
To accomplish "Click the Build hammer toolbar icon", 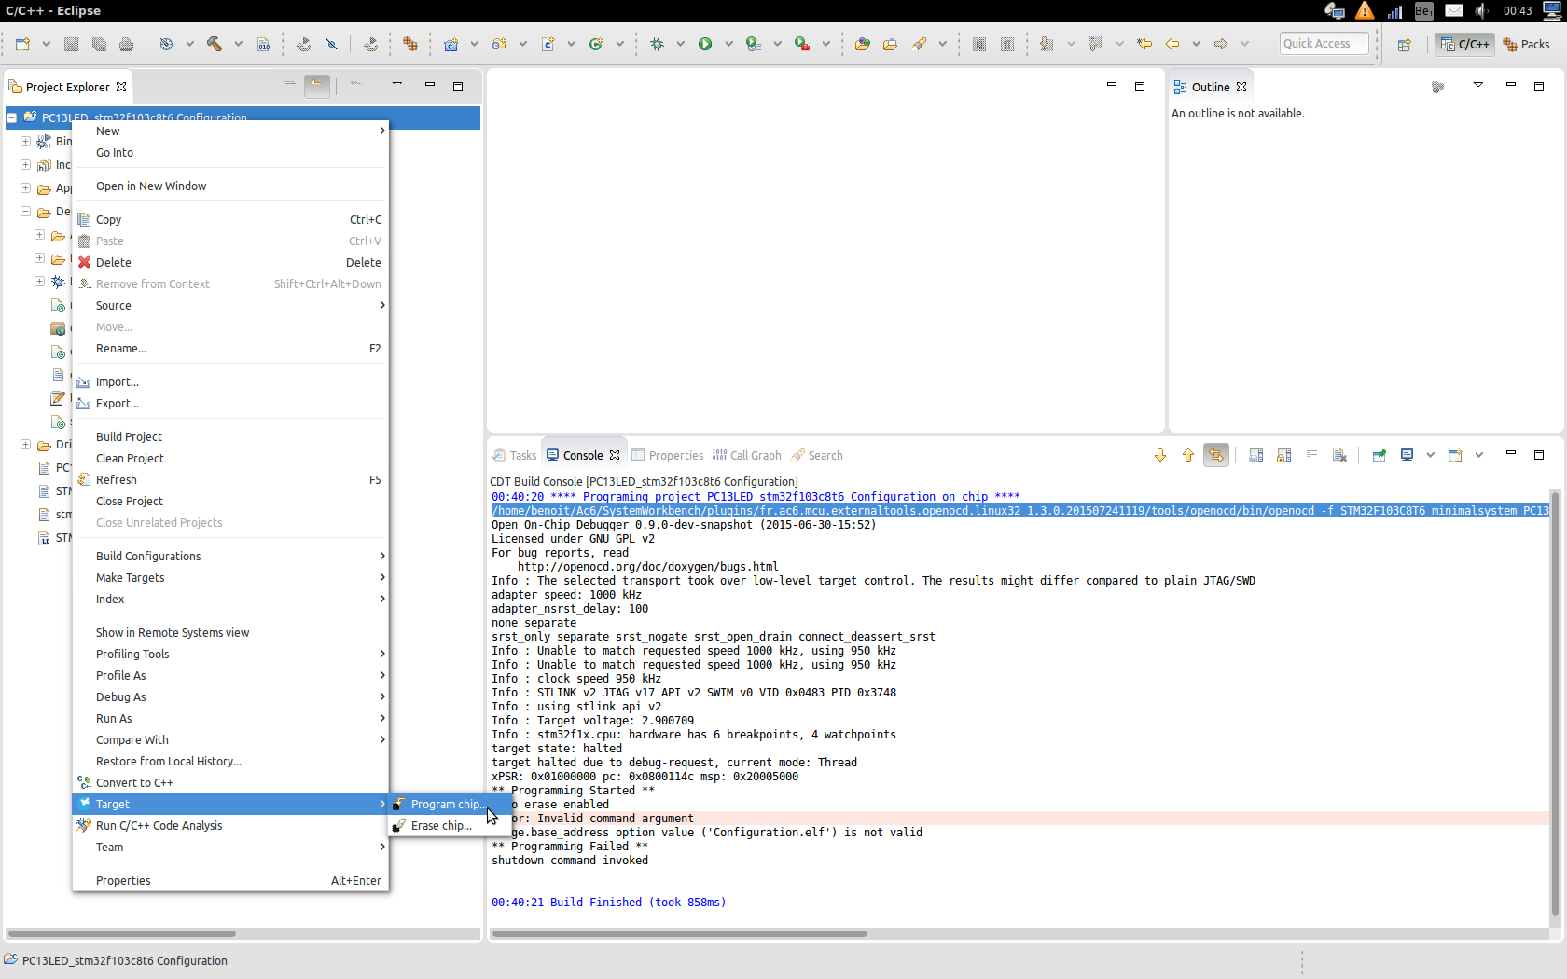I will [215, 44].
